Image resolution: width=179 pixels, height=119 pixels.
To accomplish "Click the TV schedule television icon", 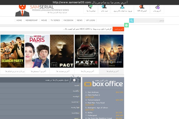I will pyautogui.click(x=75, y=79).
